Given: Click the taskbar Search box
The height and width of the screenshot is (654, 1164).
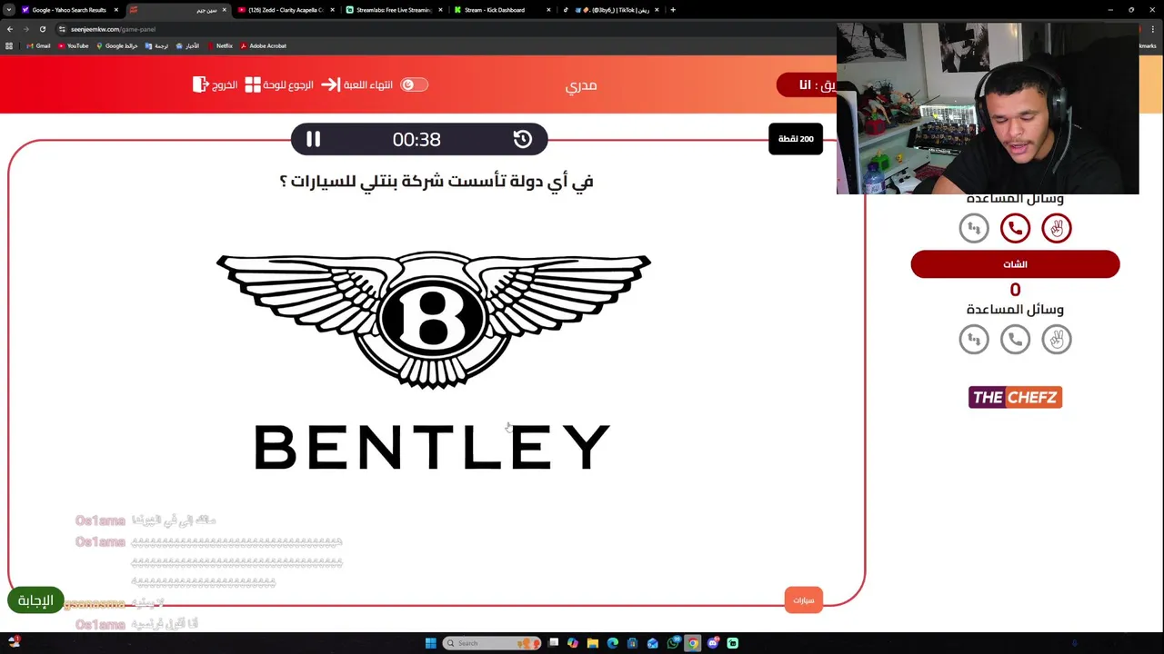Looking at the screenshot, I should tap(492, 643).
